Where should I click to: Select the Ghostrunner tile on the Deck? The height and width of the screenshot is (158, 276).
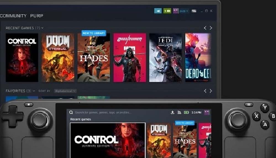coord(205,140)
